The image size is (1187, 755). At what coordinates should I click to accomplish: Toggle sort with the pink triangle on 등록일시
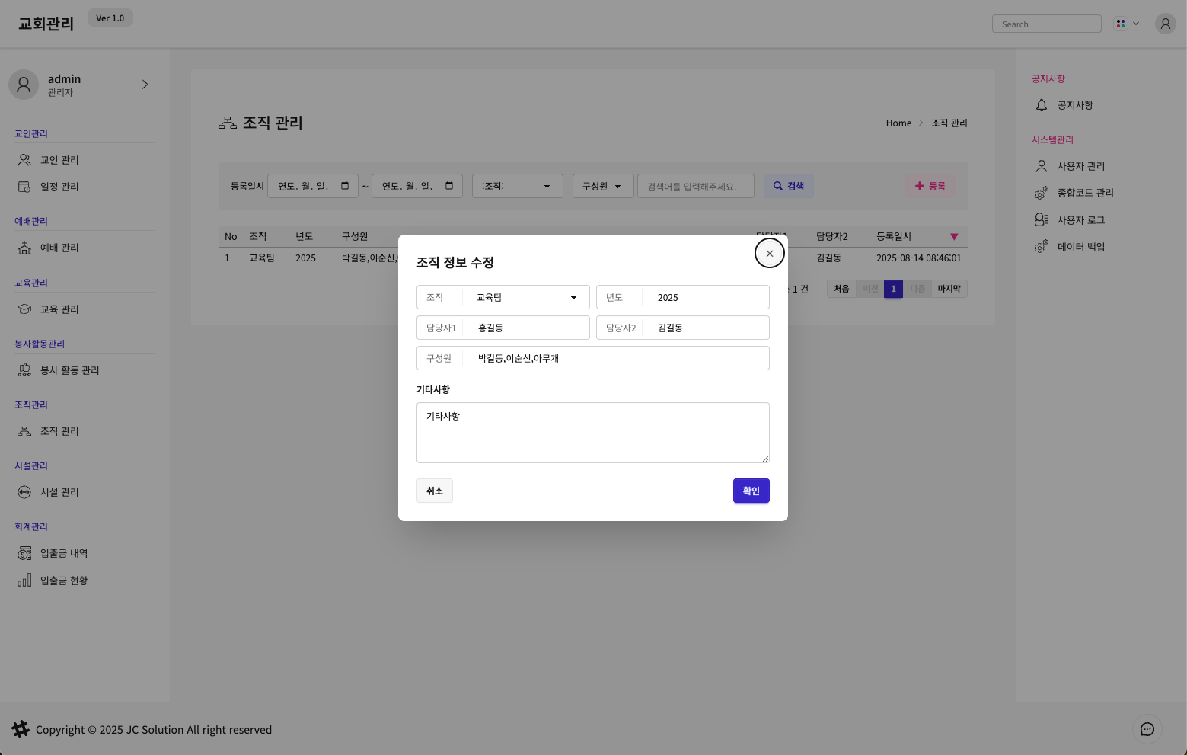point(953,237)
